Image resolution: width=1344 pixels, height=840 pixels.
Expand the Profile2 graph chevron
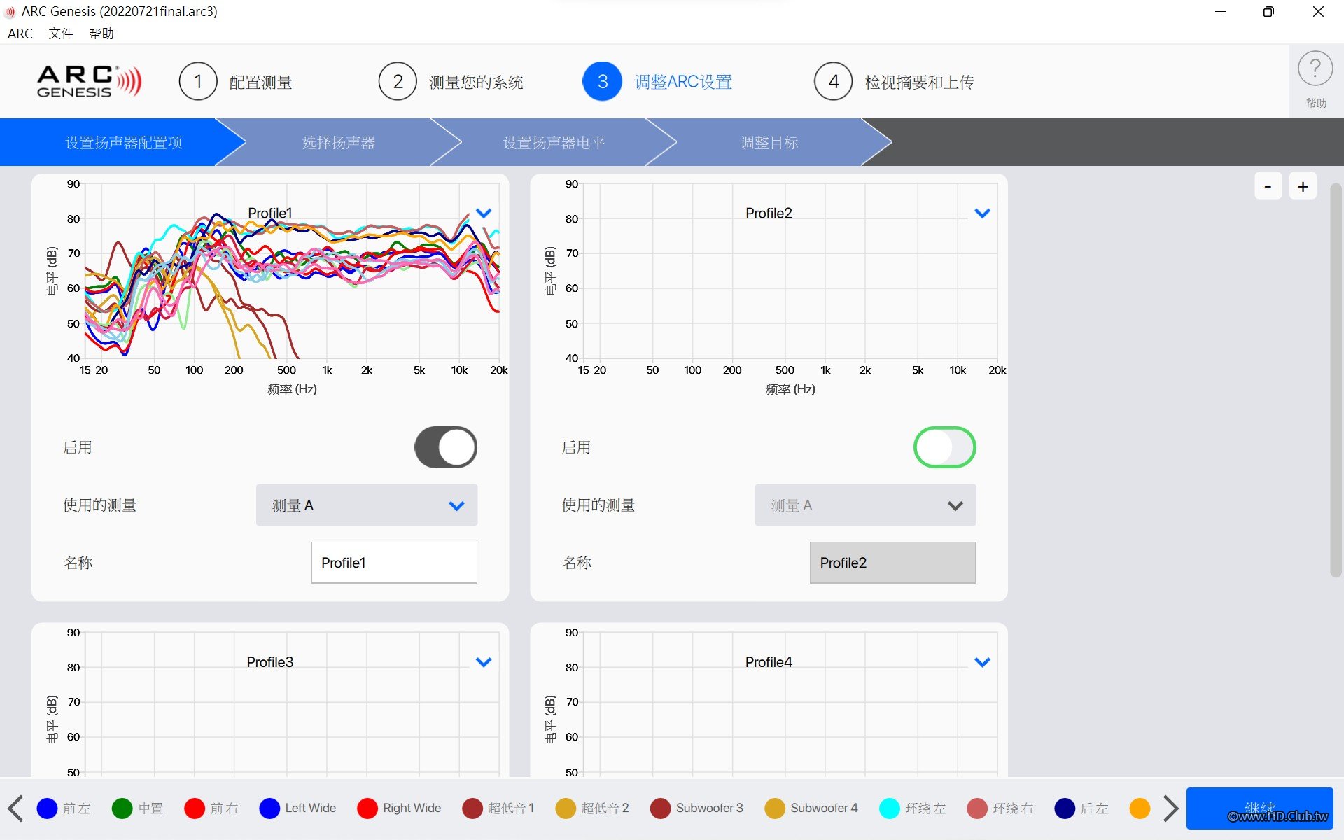coord(982,213)
